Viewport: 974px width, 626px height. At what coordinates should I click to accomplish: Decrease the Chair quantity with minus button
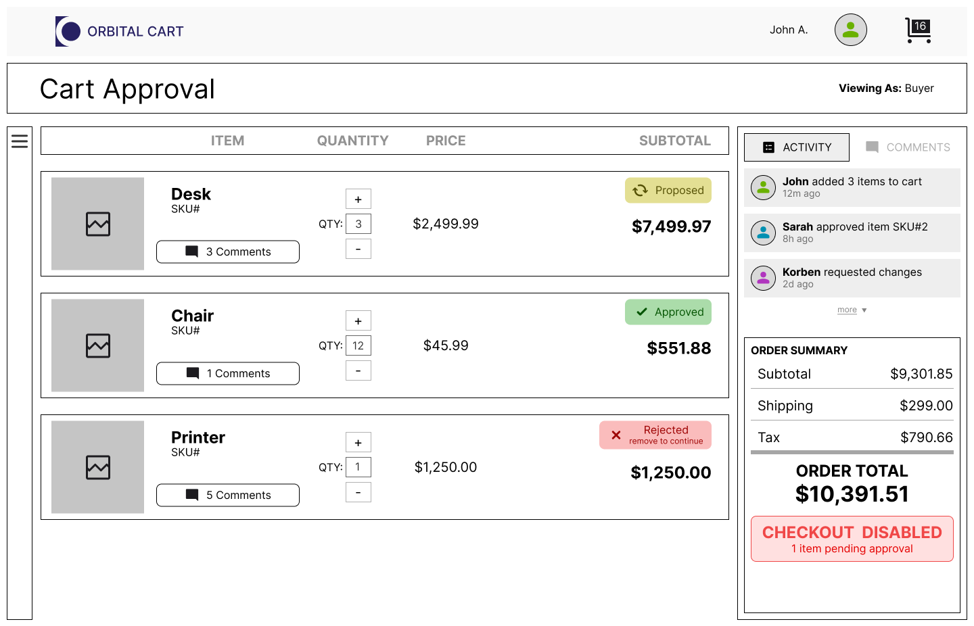click(358, 370)
